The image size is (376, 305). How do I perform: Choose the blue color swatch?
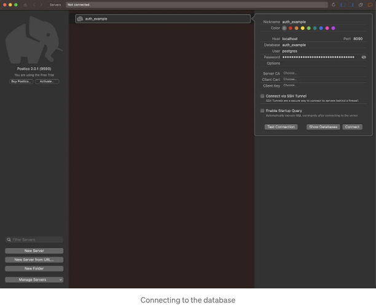coord(321,28)
